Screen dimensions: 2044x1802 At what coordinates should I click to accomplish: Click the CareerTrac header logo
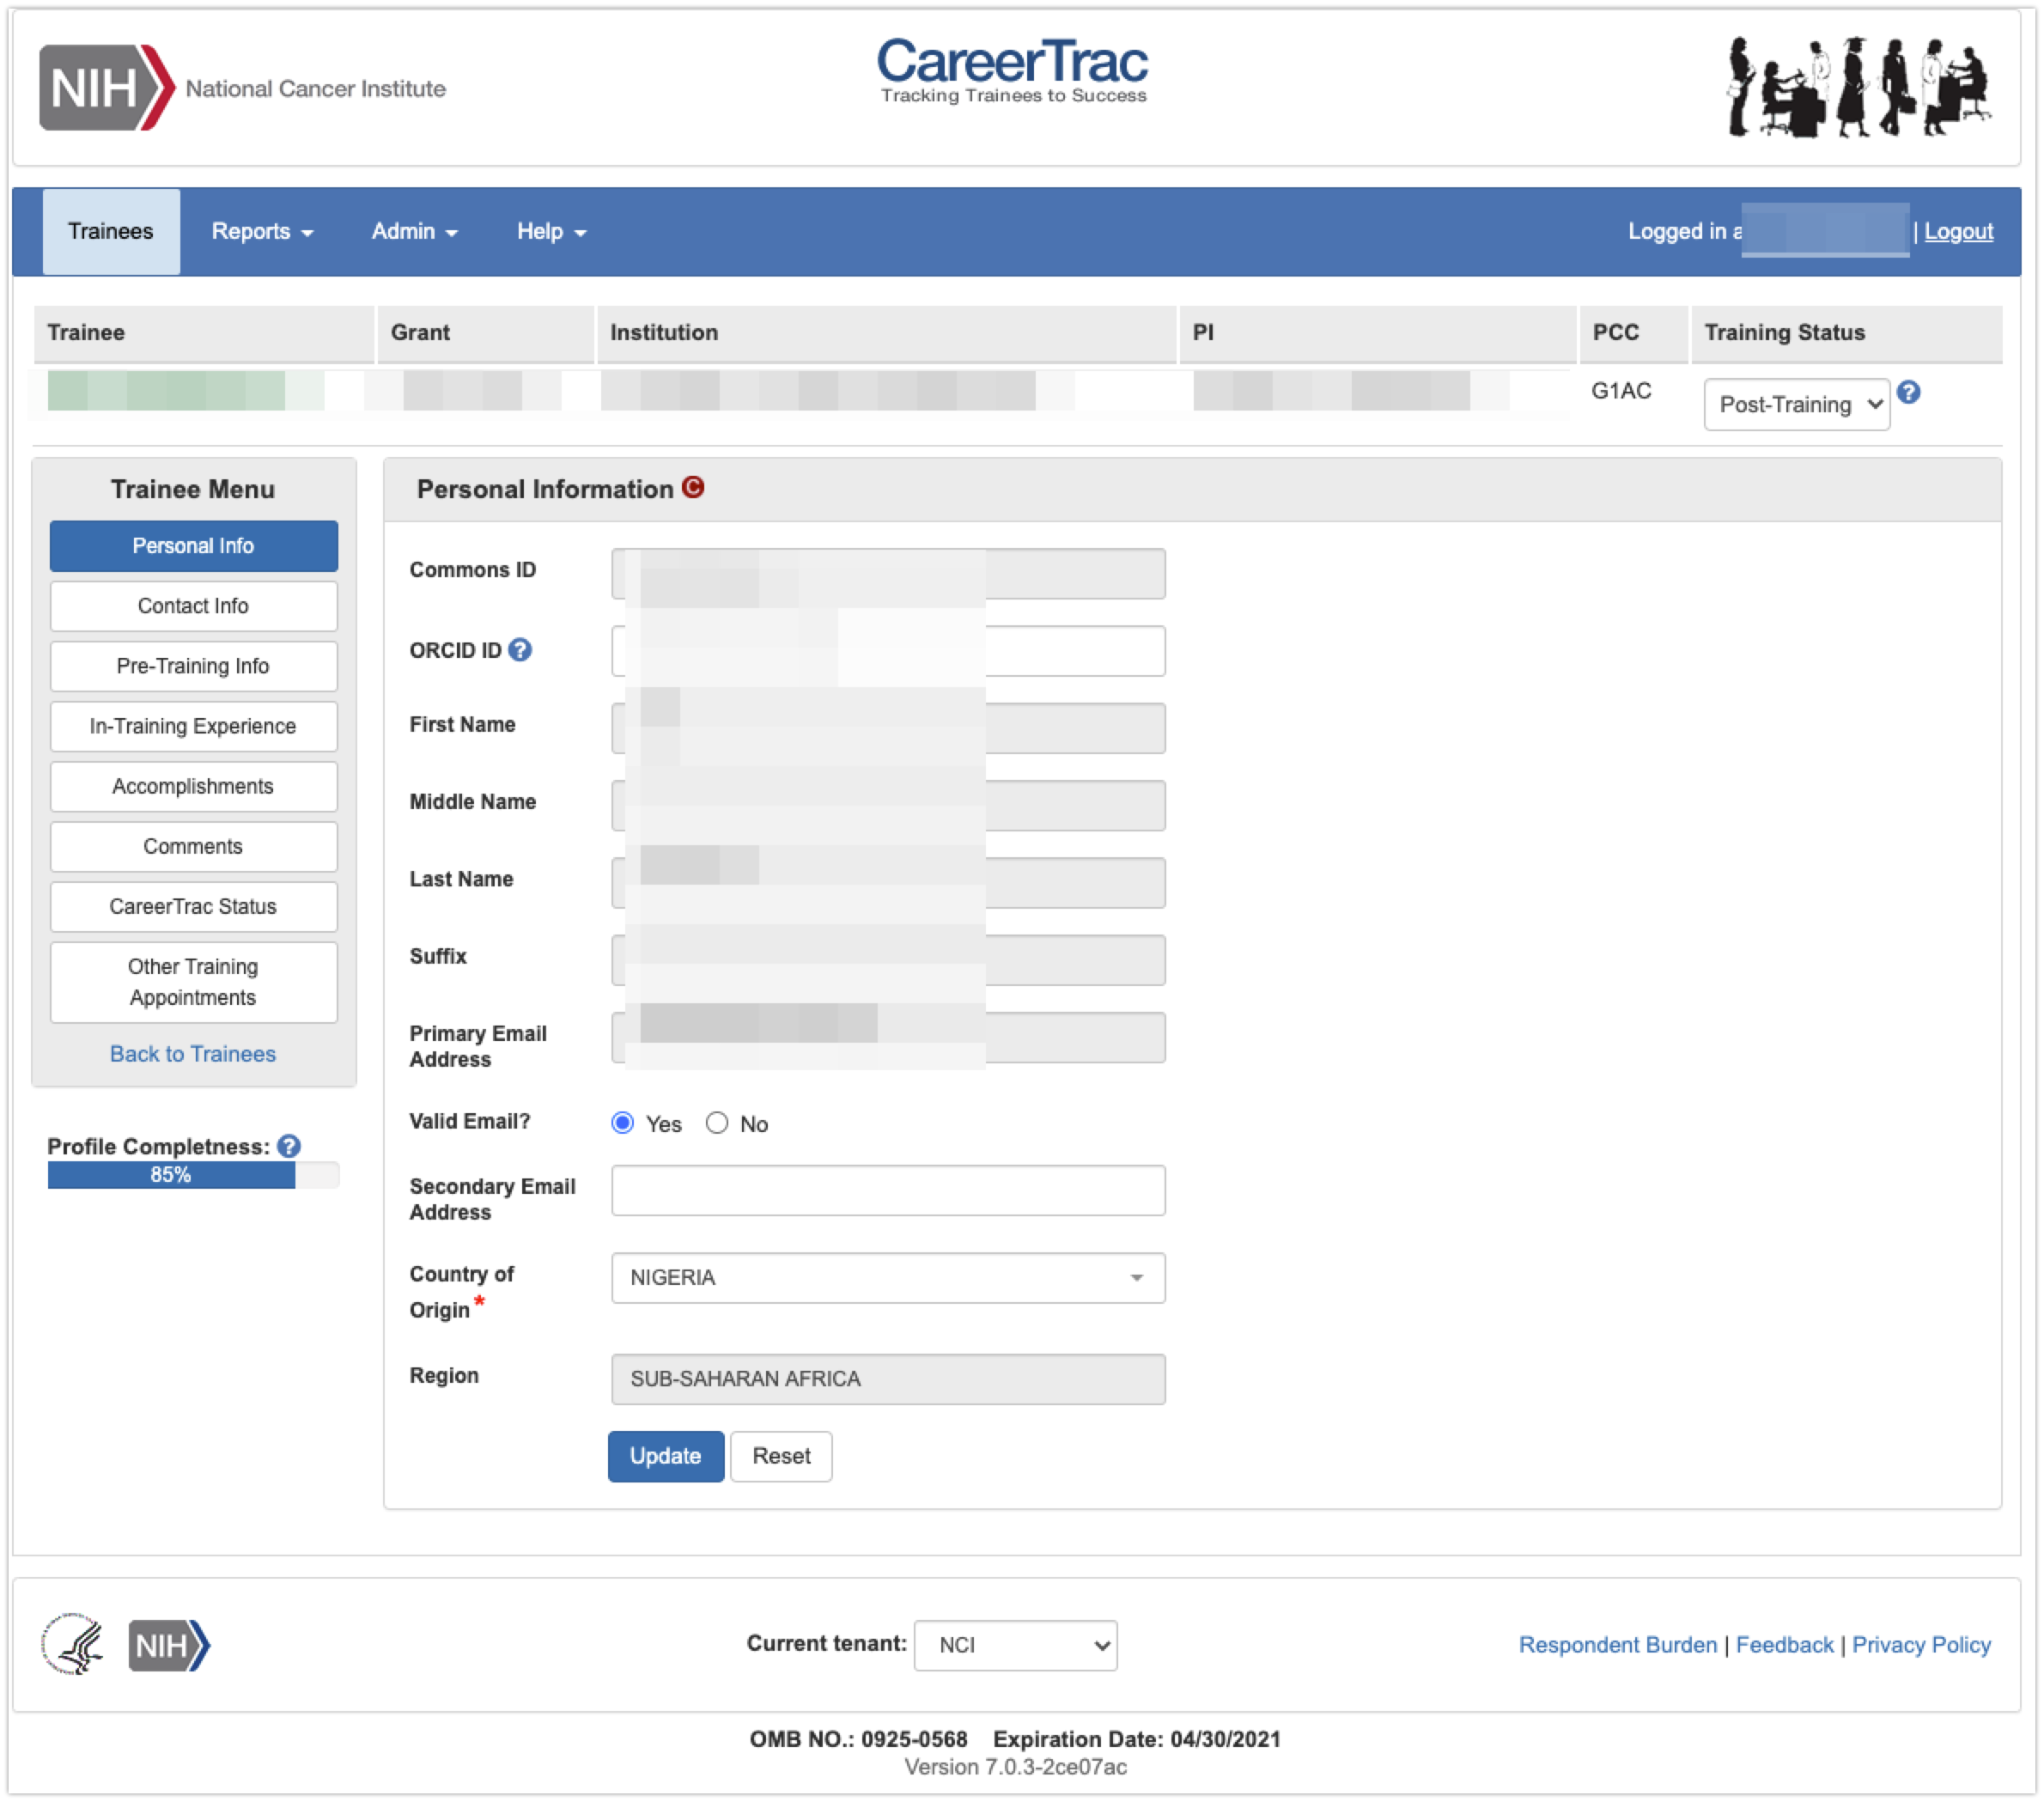(1012, 70)
